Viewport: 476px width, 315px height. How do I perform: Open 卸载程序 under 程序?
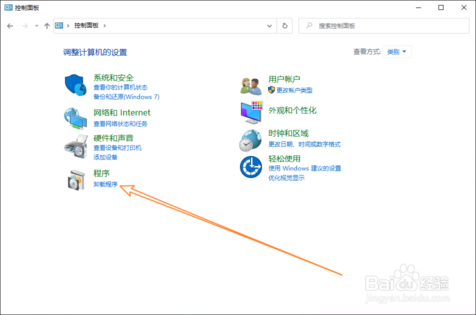coord(106,184)
